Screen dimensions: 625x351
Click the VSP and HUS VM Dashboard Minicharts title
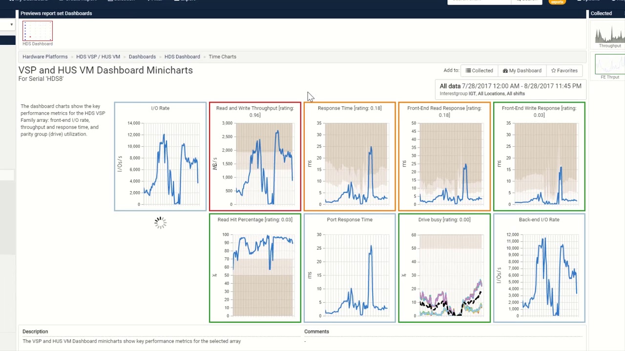point(105,70)
